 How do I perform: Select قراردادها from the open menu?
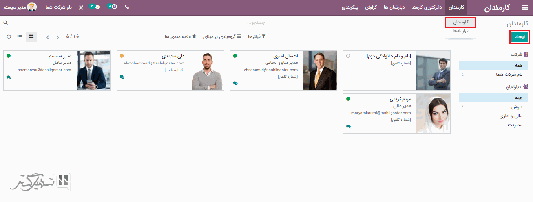click(460, 31)
